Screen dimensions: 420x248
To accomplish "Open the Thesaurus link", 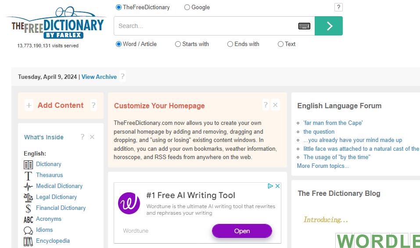I will coord(49,175).
